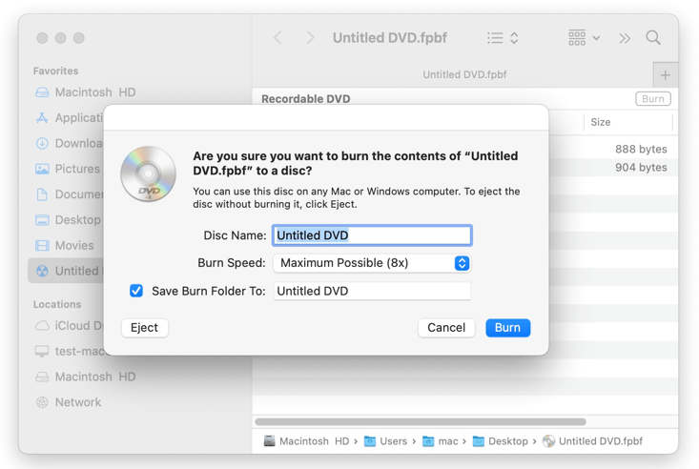Click the horizontal scrollbar at bottom

point(421,421)
